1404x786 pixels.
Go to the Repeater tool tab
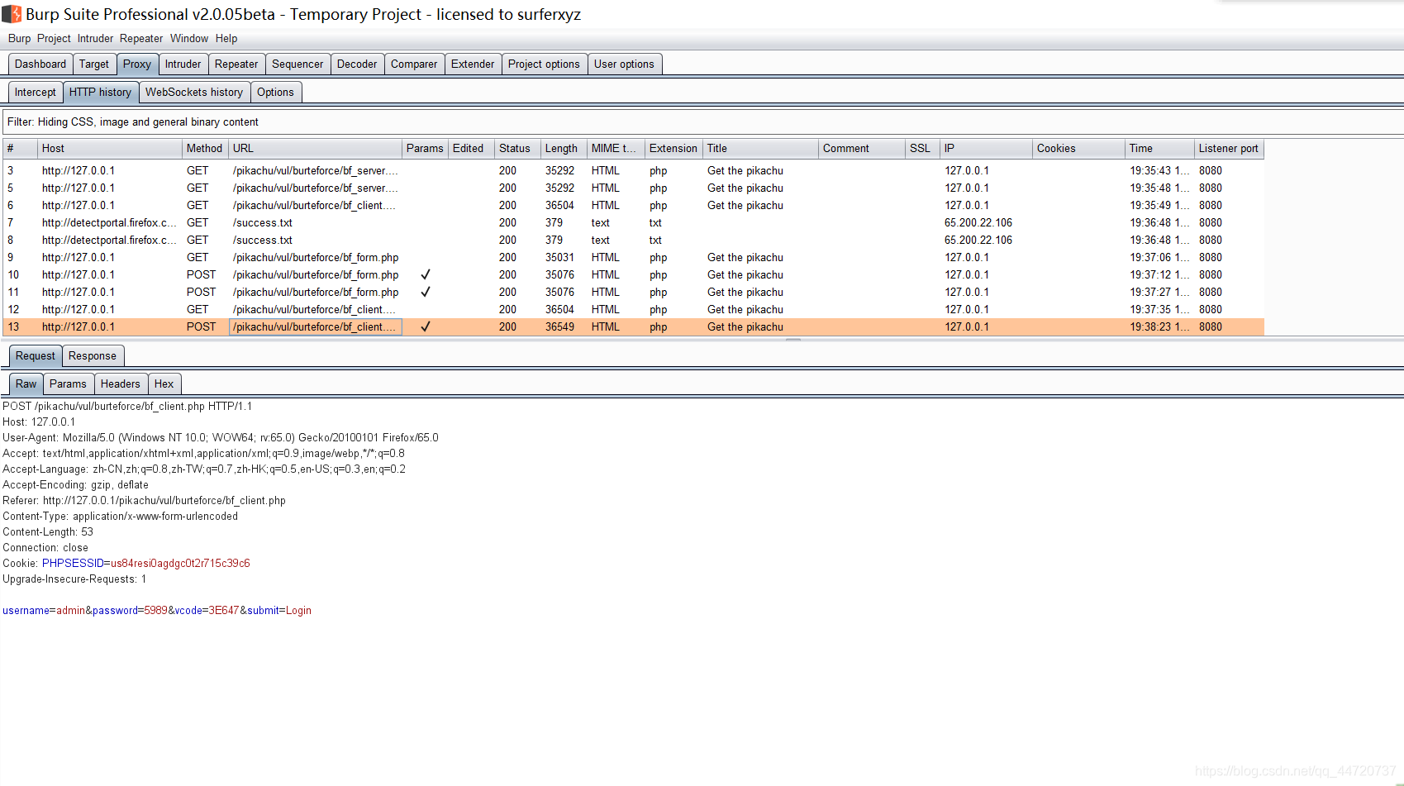236,64
